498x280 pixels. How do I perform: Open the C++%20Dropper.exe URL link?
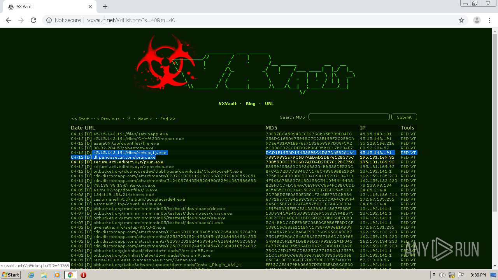pyautogui.click(x=139, y=139)
